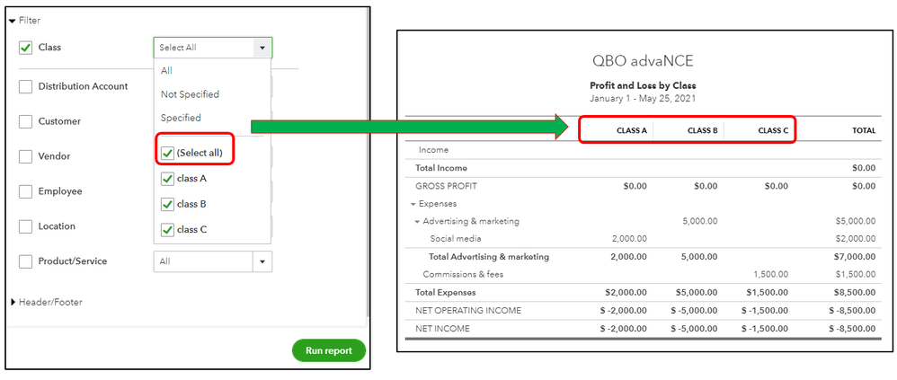Uncheck the '(Select all)' checkbox
This screenshot has height=380, width=897.
pos(168,153)
